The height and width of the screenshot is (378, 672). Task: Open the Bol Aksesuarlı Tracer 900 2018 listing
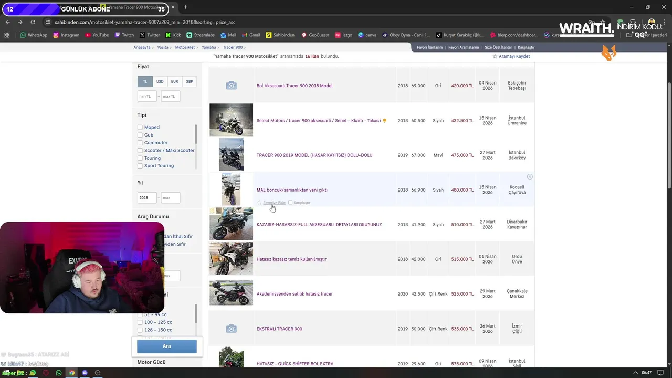click(295, 86)
